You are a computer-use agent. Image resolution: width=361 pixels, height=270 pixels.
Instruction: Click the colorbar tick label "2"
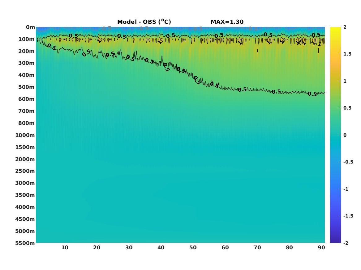pos(345,27)
